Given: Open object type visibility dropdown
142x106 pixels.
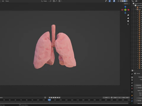Looking at the screenshot, I should click(106, 1).
